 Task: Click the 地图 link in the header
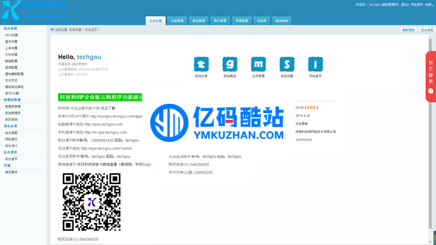[428, 5]
